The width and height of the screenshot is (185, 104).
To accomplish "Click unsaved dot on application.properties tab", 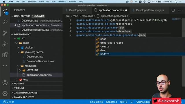I will 126,10.
